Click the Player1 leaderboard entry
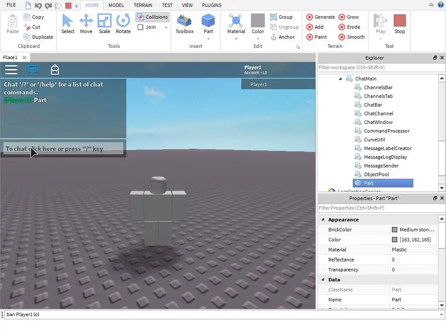Screen dimensions: 446x334 pyautogui.click(x=278, y=84)
